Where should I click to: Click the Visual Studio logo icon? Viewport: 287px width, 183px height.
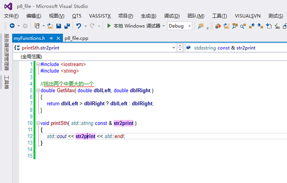coord(8,6)
